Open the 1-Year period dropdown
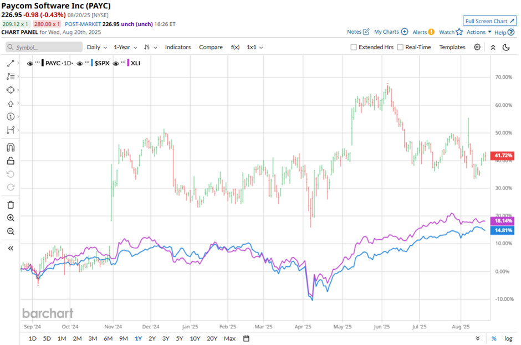This screenshot has width=521, height=345. point(125,47)
